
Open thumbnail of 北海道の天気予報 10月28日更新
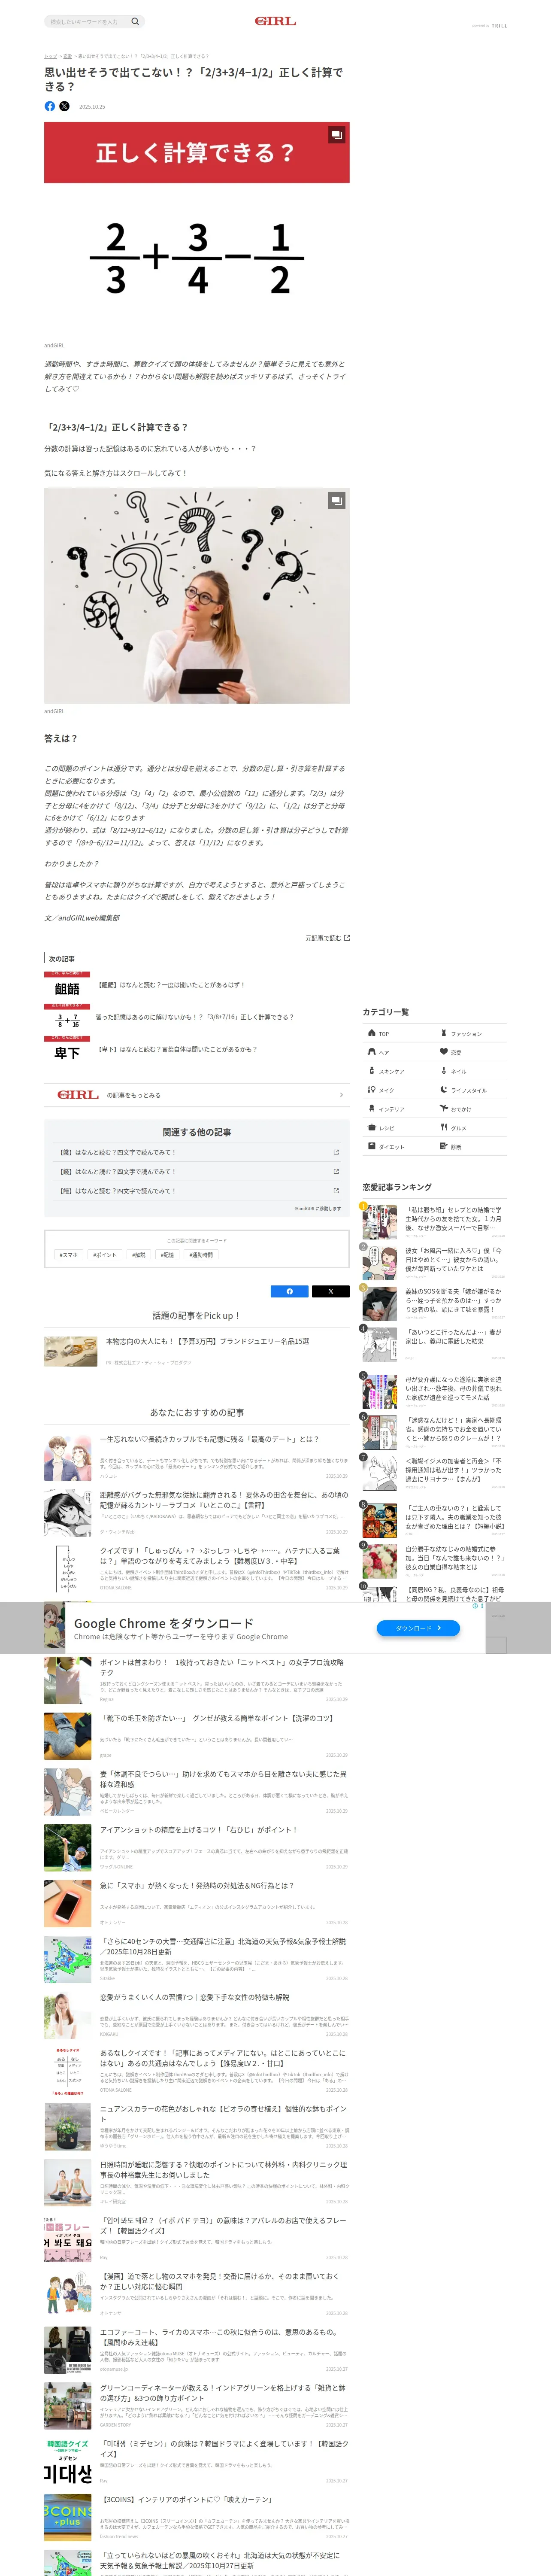[68, 1960]
